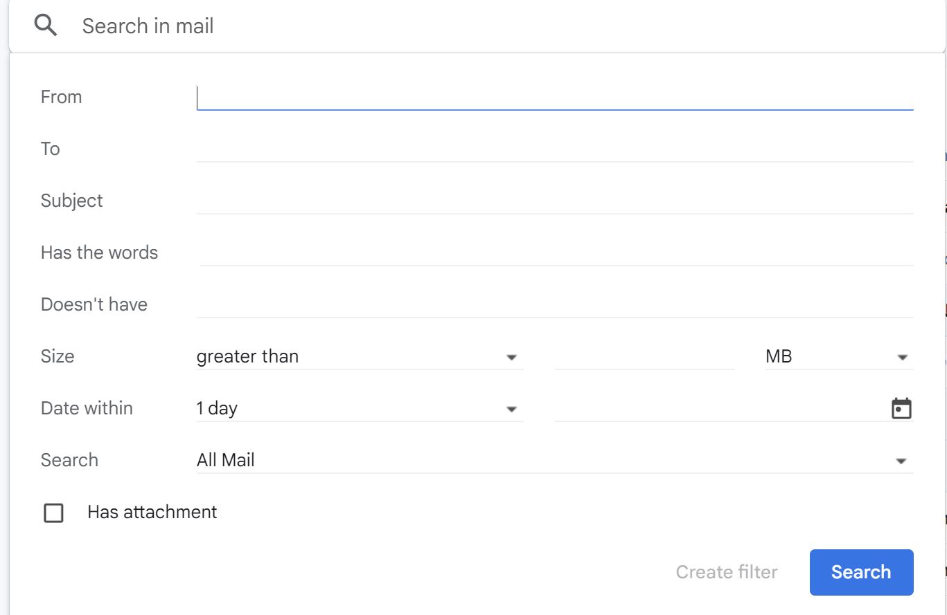Click the magnifying glass search icon
The image size is (947, 615).
pyautogui.click(x=46, y=26)
